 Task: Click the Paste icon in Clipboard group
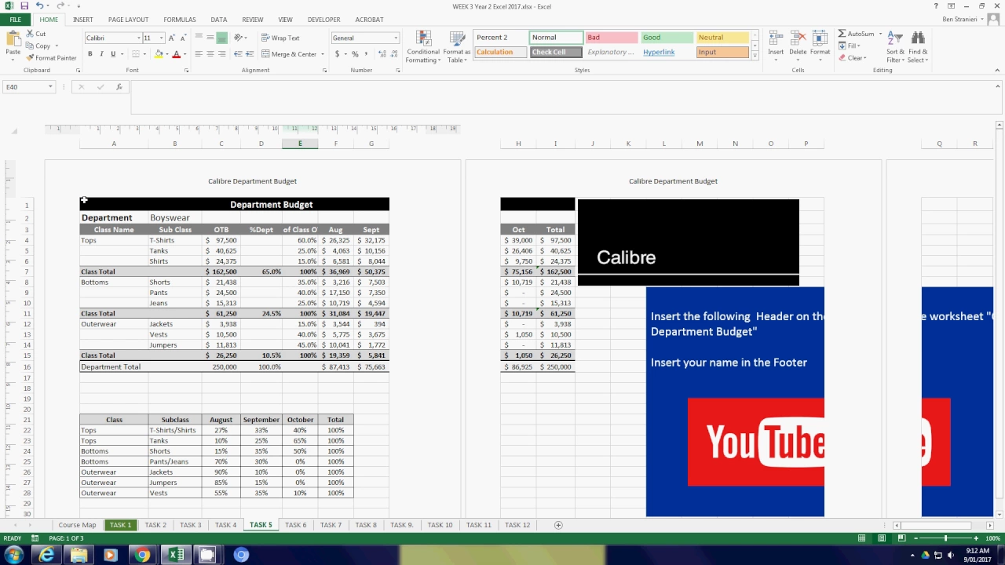click(x=13, y=39)
